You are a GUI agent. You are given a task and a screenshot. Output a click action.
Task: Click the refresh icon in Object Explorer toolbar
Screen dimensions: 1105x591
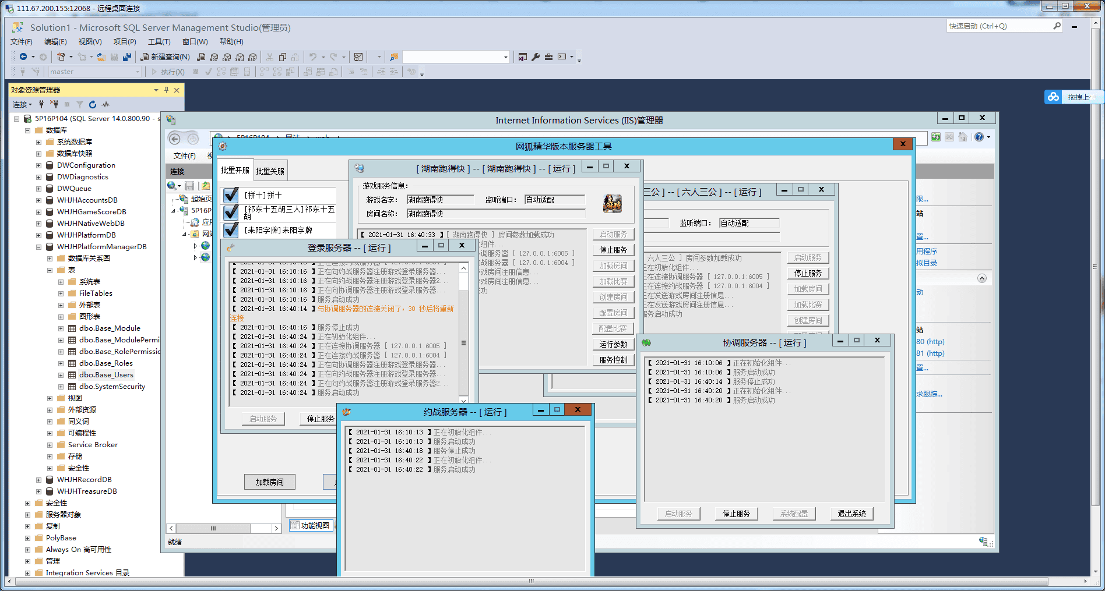[93, 105]
